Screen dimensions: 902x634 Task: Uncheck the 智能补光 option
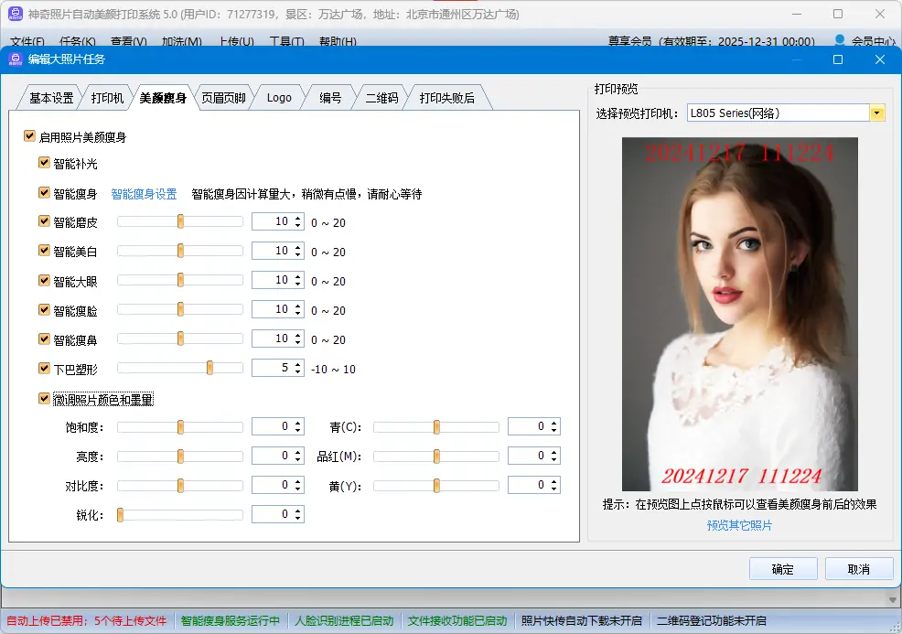click(x=45, y=163)
